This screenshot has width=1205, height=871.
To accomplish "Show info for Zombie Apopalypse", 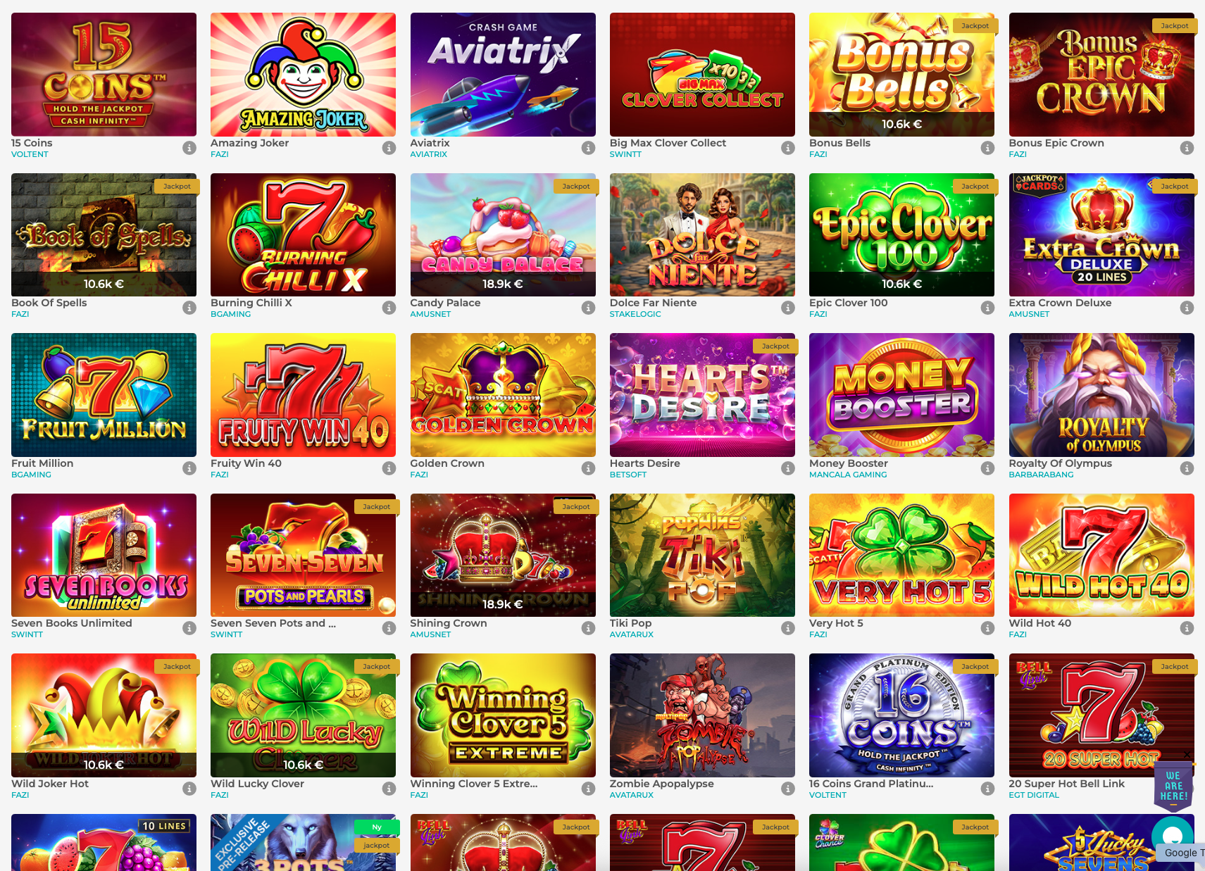I will [788, 789].
